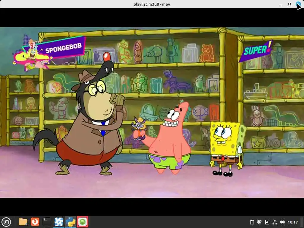Screen dimensions: 304x228
Task: Click the green grid app taskbar icon
Action: [83, 222]
